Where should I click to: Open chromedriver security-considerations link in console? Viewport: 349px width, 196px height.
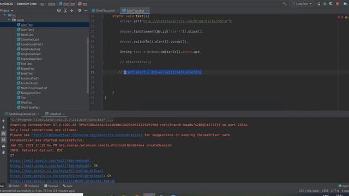(87, 135)
